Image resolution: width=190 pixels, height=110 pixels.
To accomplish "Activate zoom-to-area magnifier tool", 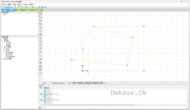I will pyautogui.click(x=42, y=7).
